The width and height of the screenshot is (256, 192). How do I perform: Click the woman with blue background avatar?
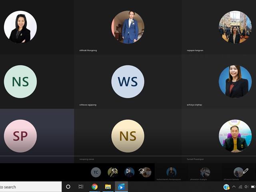click(235, 82)
